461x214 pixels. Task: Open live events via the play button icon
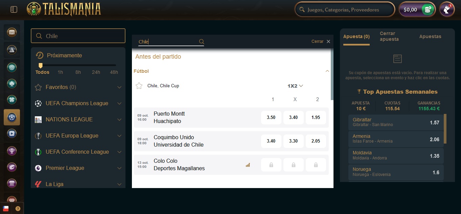click(x=12, y=133)
